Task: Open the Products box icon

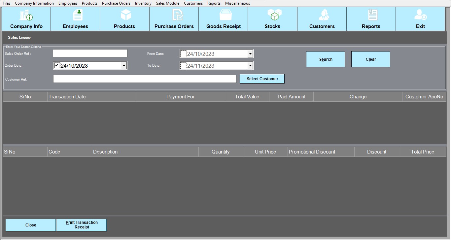Action: point(124,16)
